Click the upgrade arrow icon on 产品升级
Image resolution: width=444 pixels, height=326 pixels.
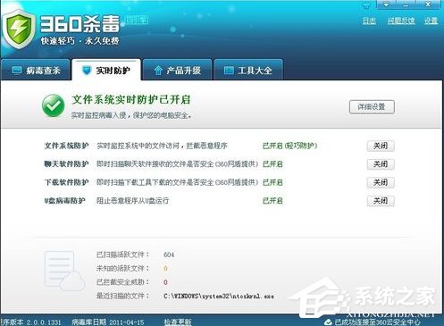158,71
